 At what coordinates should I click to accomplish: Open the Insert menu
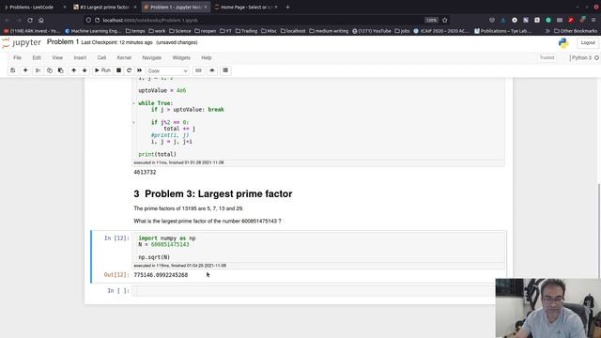[80, 58]
